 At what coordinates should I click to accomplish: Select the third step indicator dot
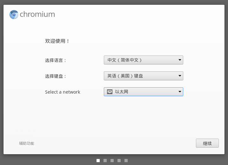point(112,161)
